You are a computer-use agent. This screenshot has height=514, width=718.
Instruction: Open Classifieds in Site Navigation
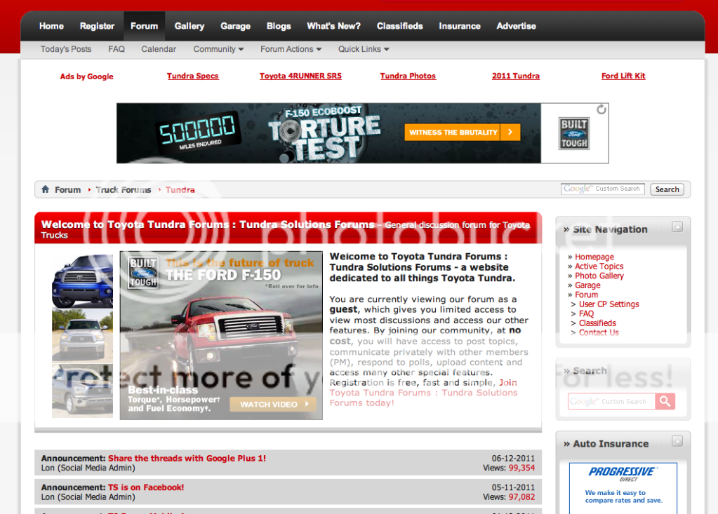[x=597, y=323]
